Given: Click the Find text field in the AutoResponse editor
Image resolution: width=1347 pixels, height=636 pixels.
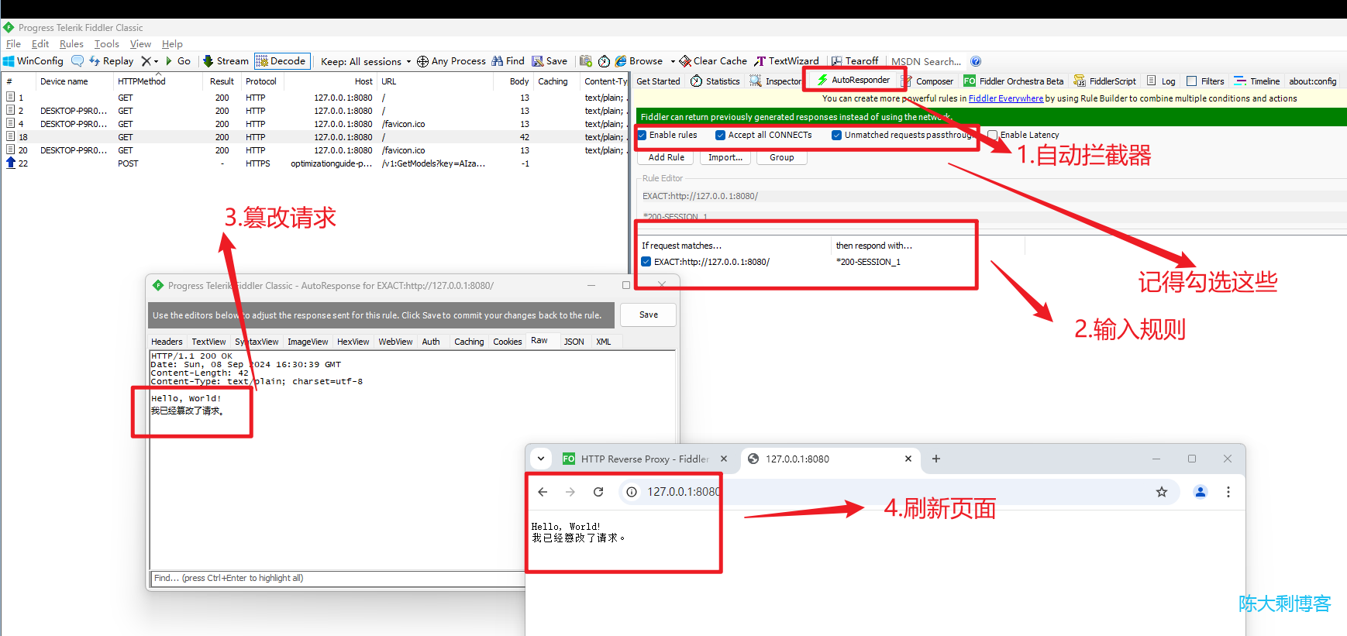Looking at the screenshot, I should pyautogui.click(x=337, y=578).
